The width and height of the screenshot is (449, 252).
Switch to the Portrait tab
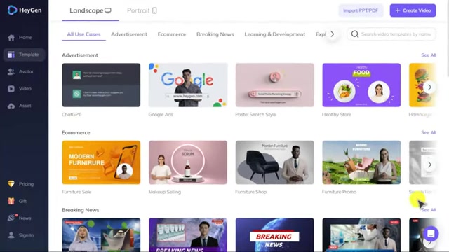tap(142, 10)
